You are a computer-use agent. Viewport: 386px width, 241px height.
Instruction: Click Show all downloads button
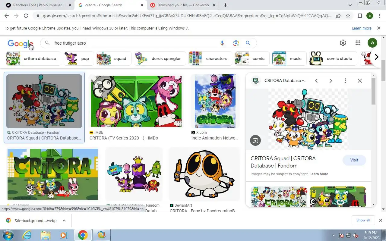click(x=363, y=220)
